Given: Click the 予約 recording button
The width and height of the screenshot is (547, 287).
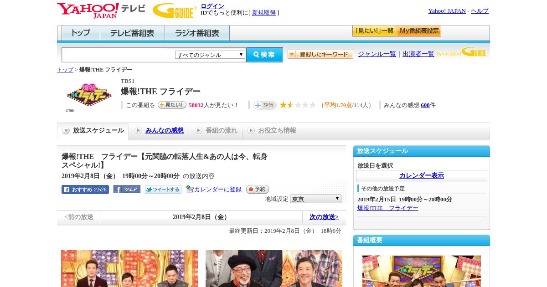Looking at the screenshot, I should pos(258,189).
